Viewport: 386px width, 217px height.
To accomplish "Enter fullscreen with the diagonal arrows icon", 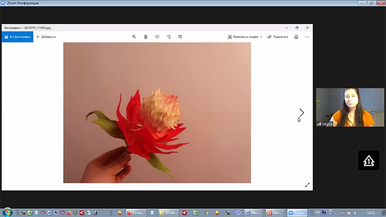I will pos(307,185).
